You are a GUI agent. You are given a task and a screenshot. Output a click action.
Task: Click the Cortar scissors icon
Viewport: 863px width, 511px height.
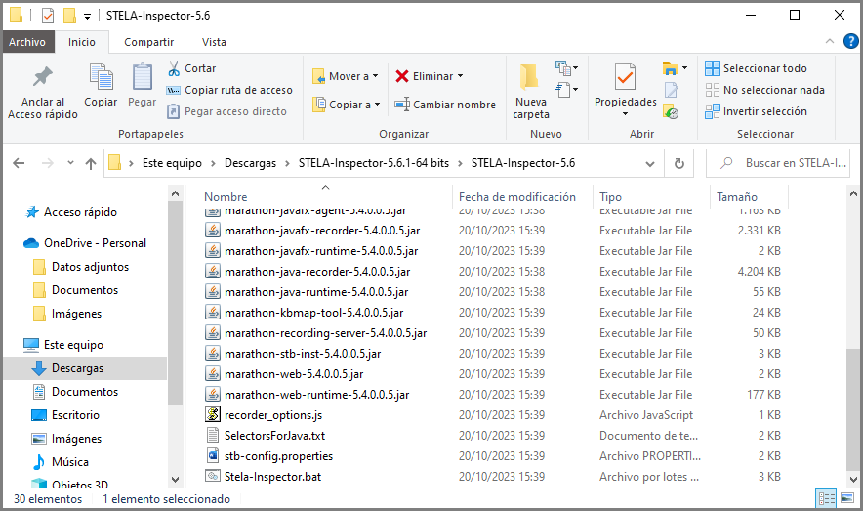point(174,68)
